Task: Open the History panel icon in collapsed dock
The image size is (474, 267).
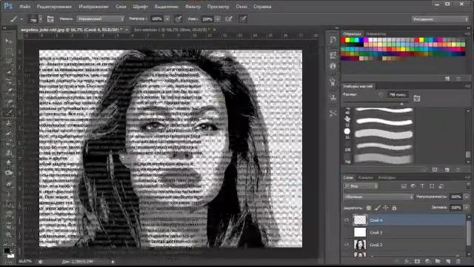Action: pos(333,39)
